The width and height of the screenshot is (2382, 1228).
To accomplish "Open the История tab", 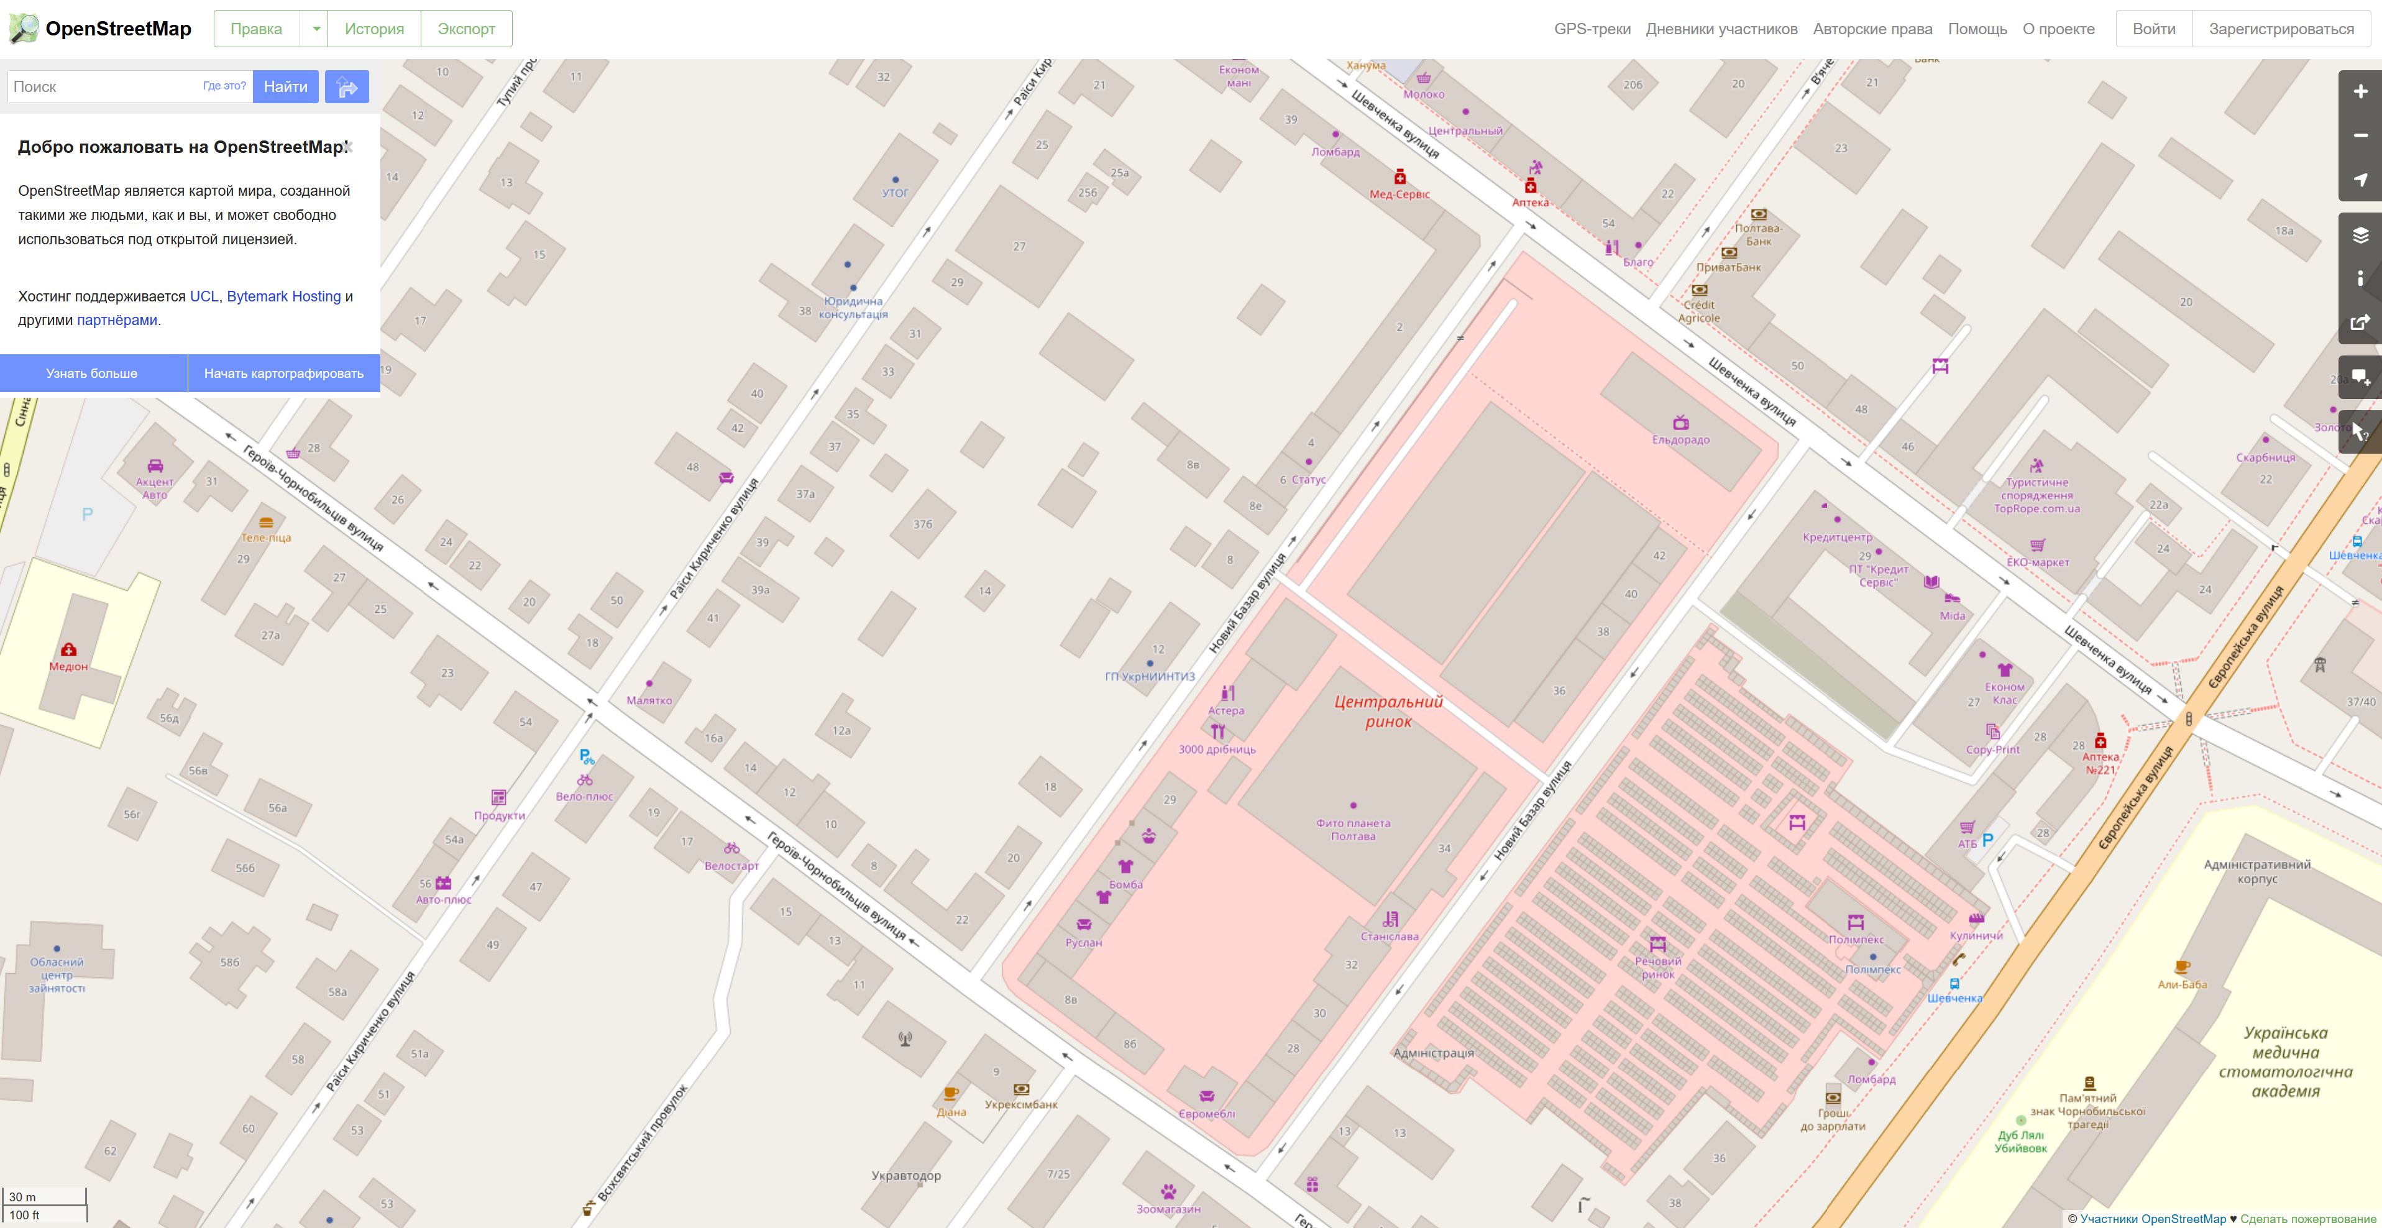I will [x=373, y=29].
